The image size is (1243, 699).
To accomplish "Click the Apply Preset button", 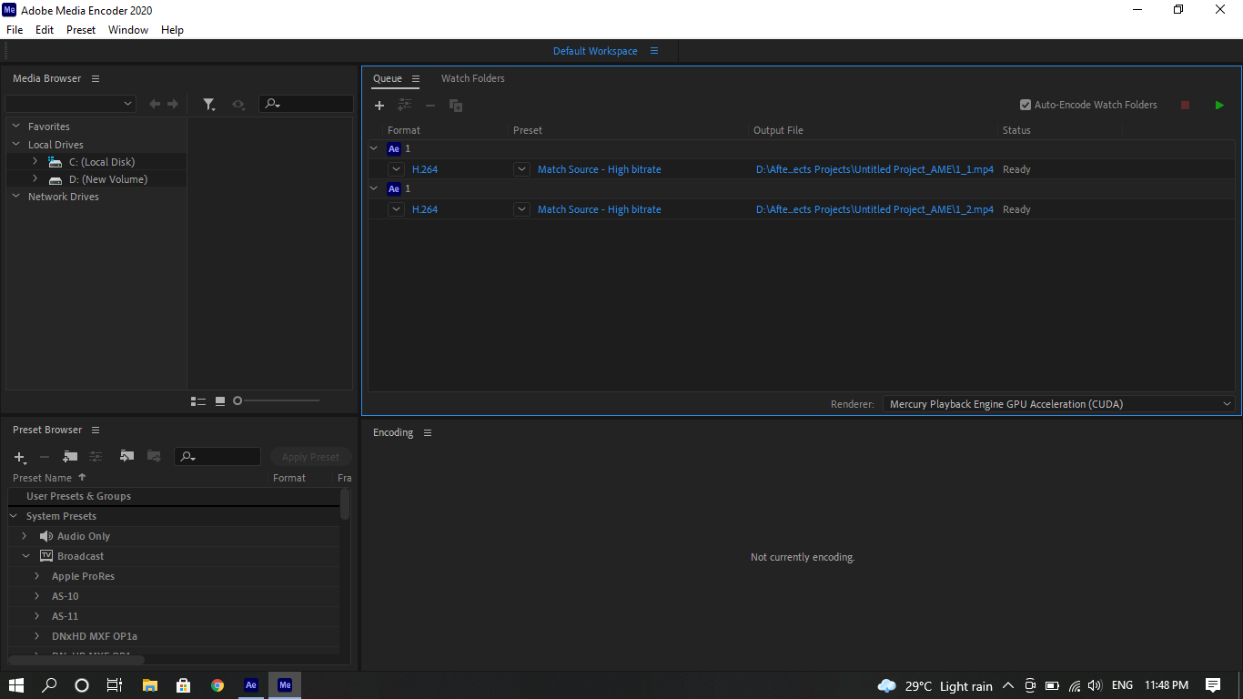I will (310, 457).
